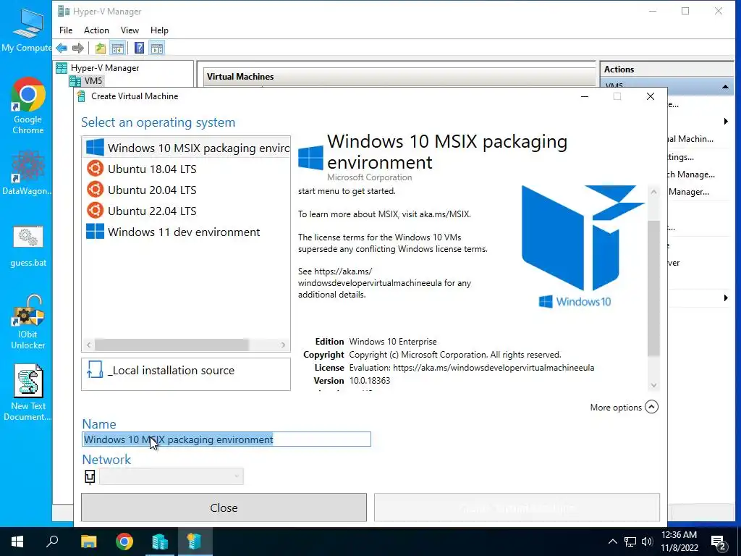The image size is (741, 556).
Task: Open the Action menu
Action: pyautogui.click(x=96, y=30)
